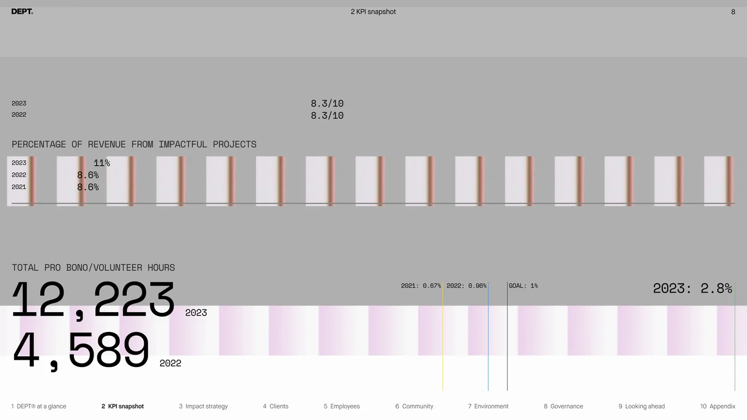The height and width of the screenshot is (420, 747).
Task: Open the 'Environment' section
Action: click(x=488, y=406)
